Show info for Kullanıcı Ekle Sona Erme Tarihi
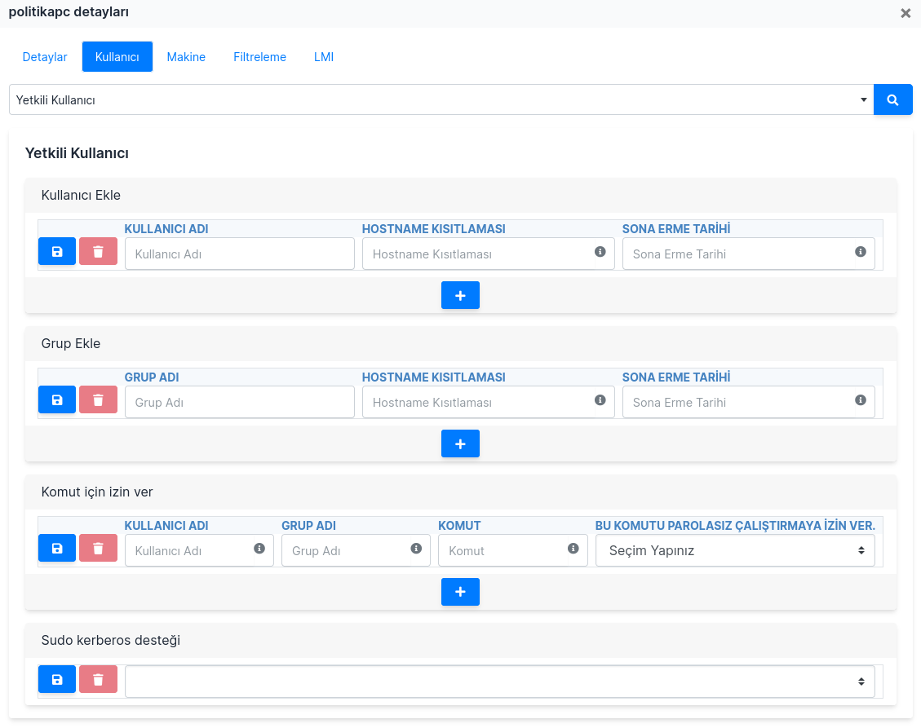 click(x=861, y=251)
